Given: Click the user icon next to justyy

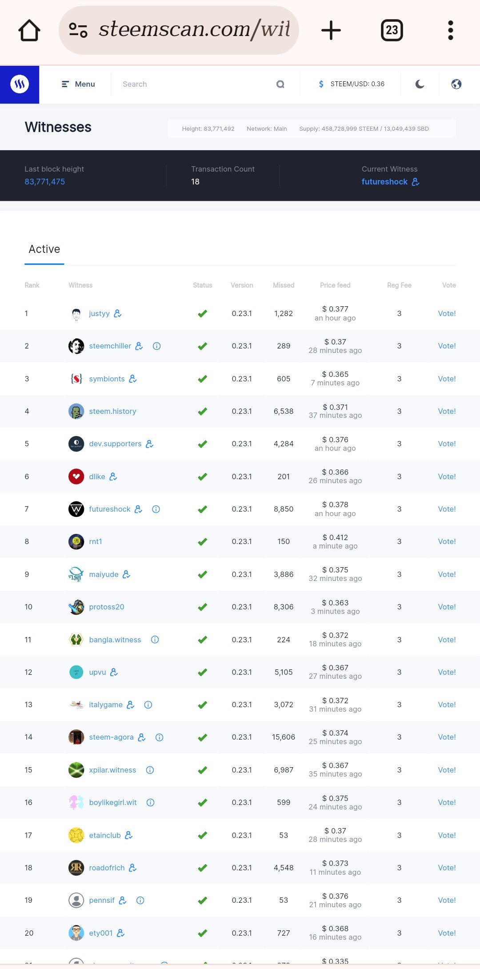Looking at the screenshot, I should tap(118, 314).
